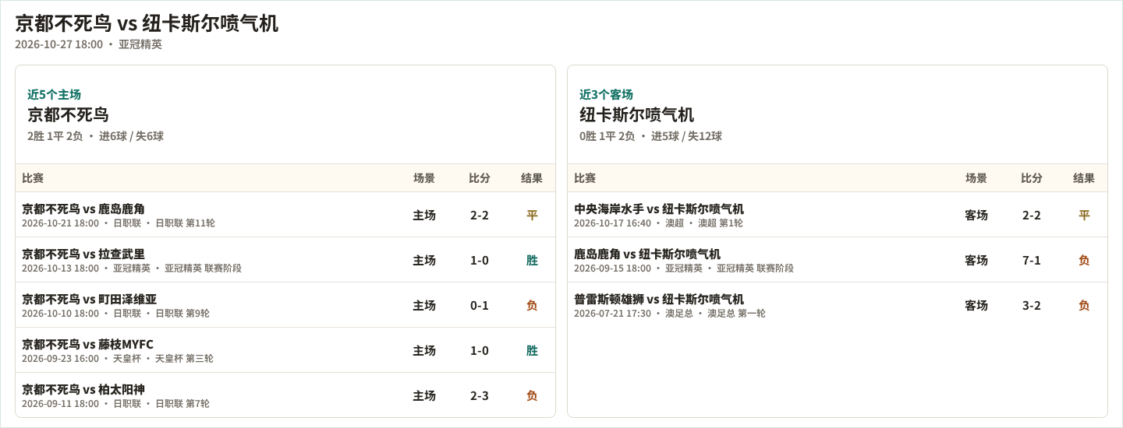Click the 胜 result in the 藤枝MYFC row
Image resolution: width=1123 pixels, height=428 pixels.
(x=532, y=350)
